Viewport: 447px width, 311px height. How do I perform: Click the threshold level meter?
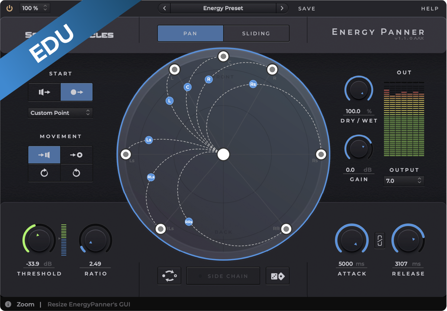click(x=64, y=240)
